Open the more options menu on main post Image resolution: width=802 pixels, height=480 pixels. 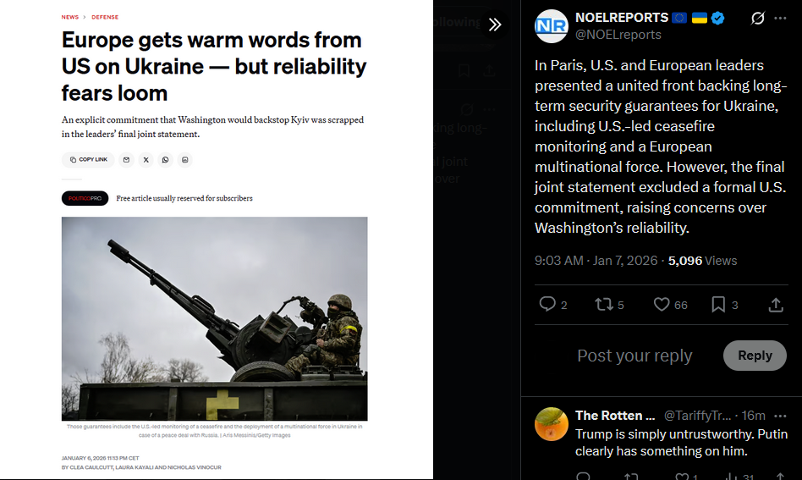[x=780, y=19]
